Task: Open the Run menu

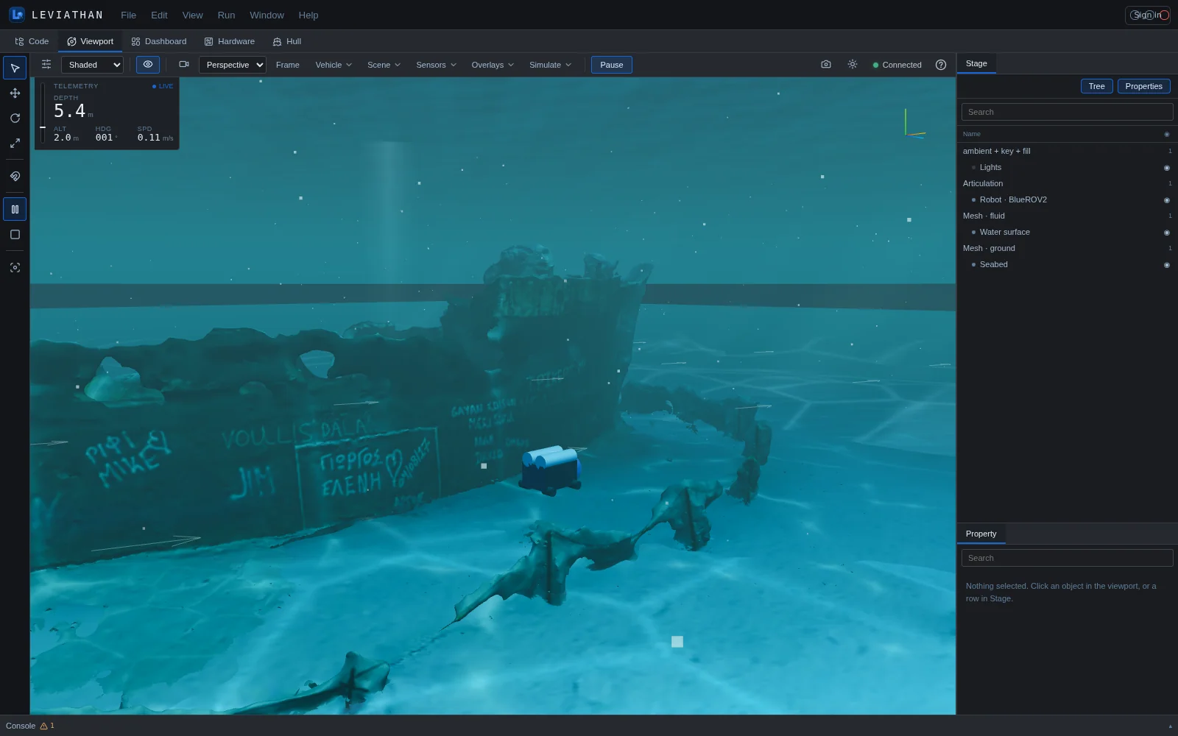Action: click(226, 15)
